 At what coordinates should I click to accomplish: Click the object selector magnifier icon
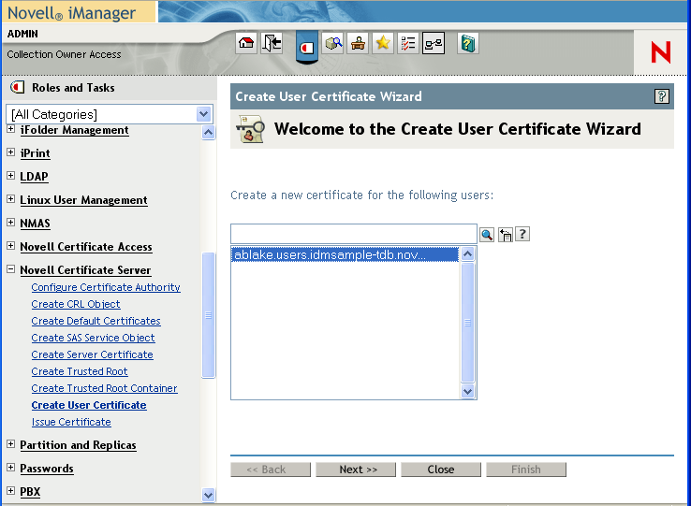click(x=487, y=234)
